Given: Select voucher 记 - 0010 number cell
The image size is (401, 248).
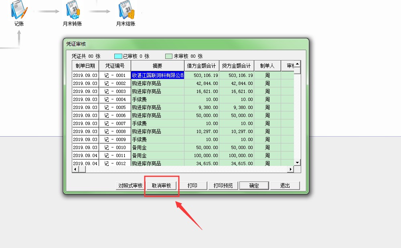Looking at the screenshot, I should [115, 147].
